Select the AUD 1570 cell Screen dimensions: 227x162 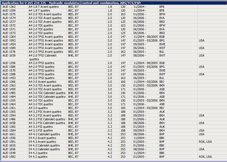click(9, 70)
